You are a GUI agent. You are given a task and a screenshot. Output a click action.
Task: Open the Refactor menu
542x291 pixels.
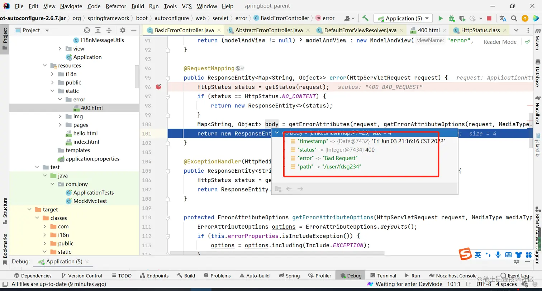click(x=116, y=6)
